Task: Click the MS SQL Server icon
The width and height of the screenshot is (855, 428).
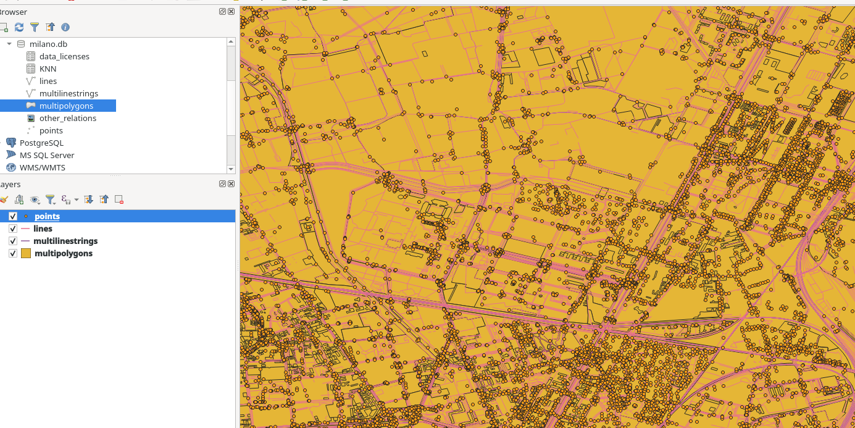Action: pos(11,155)
